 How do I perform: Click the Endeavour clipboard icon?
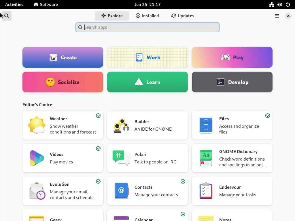206,191
